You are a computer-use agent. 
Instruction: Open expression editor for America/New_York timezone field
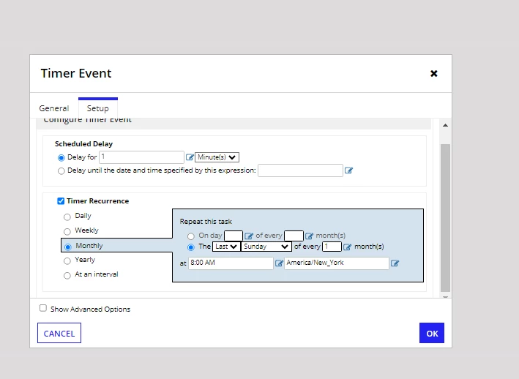[395, 263]
